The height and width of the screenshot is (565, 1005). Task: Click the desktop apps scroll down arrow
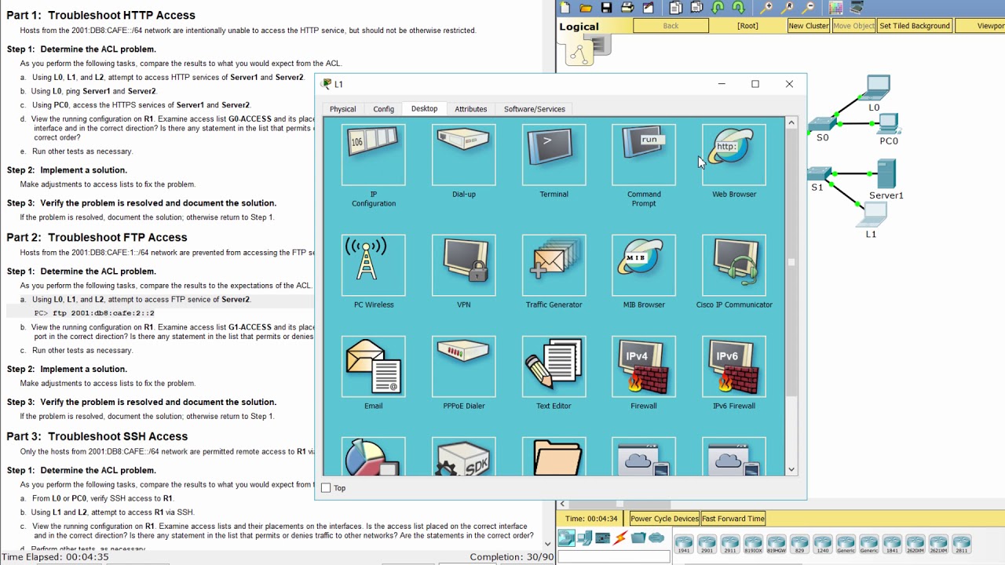pyautogui.click(x=791, y=469)
